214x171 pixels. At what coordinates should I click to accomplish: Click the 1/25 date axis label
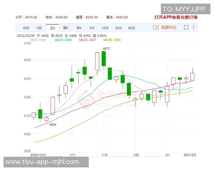[x=136, y=155]
